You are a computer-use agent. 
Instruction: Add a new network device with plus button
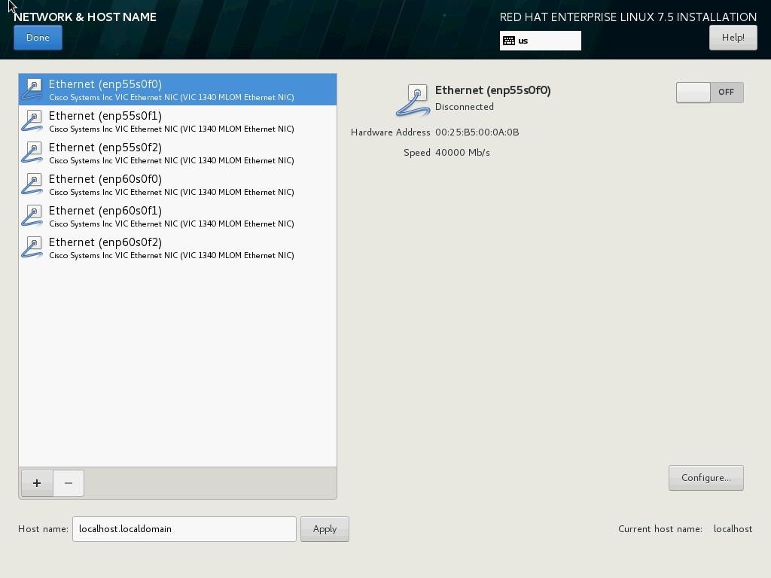tap(37, 483)
